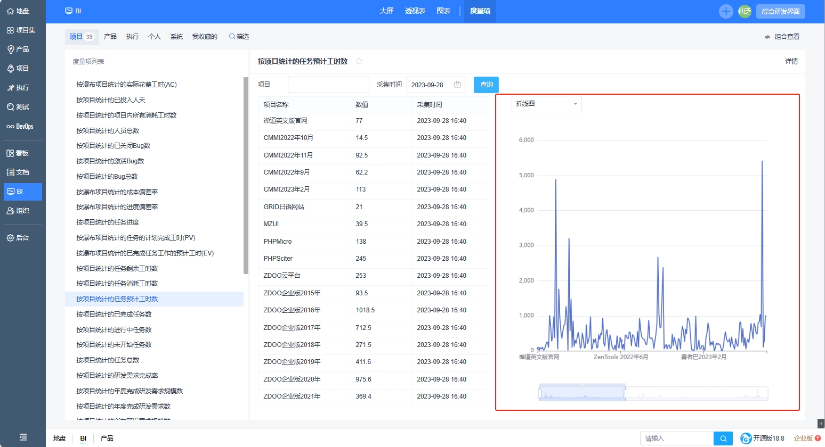Go to 看板 in the sidebar
825x447 pixels.
18,153
